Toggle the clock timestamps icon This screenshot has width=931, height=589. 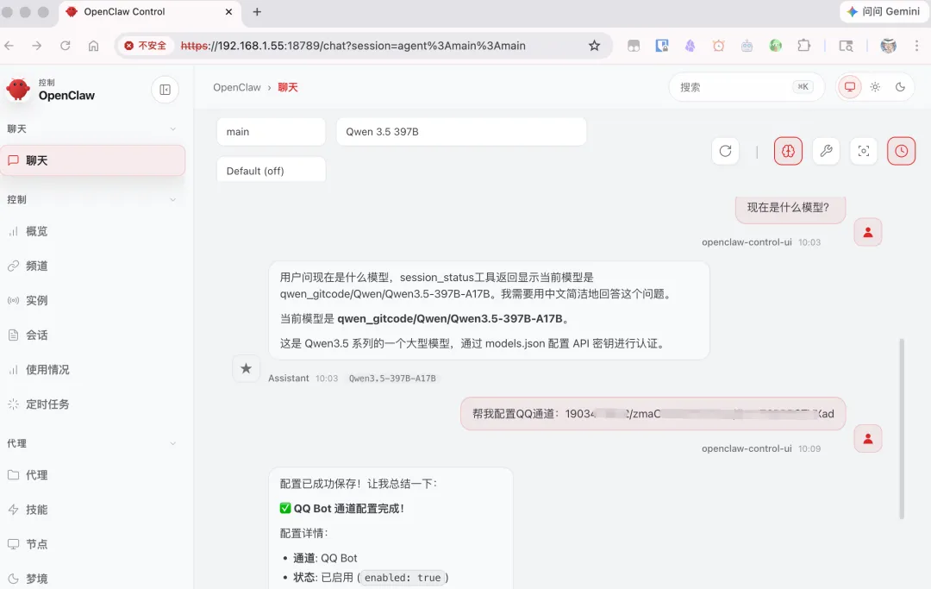(x=902, y=151)
